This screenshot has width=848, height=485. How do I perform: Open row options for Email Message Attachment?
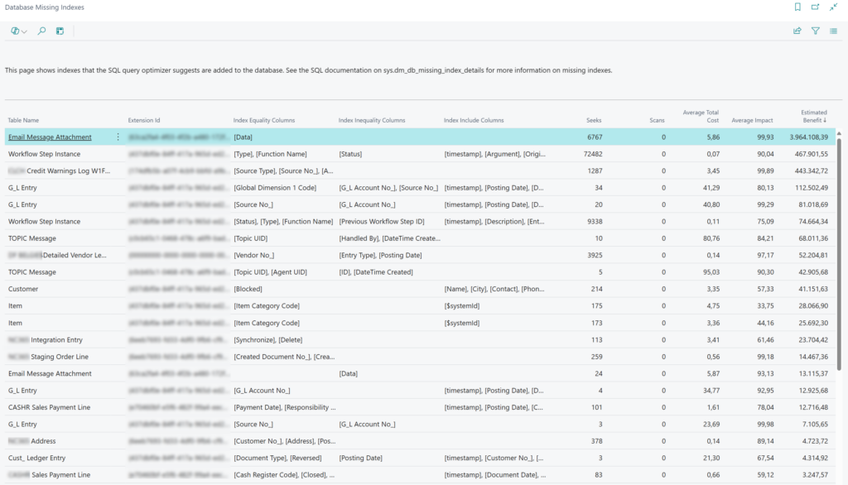(x=118, y=137)
